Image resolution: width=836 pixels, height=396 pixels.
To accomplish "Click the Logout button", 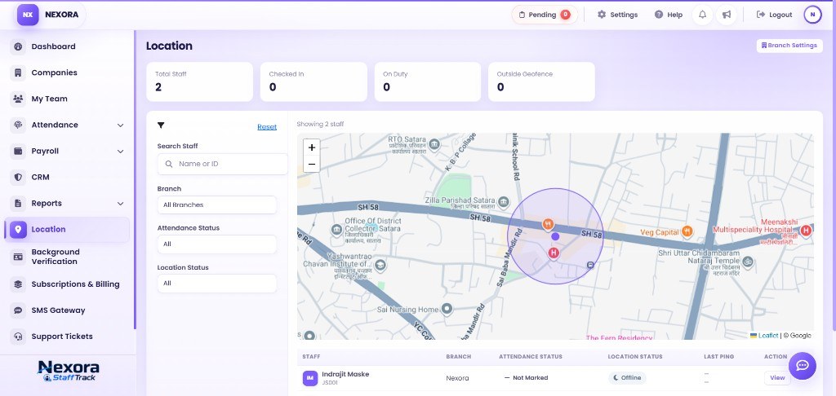I will (x=774, y=15).
